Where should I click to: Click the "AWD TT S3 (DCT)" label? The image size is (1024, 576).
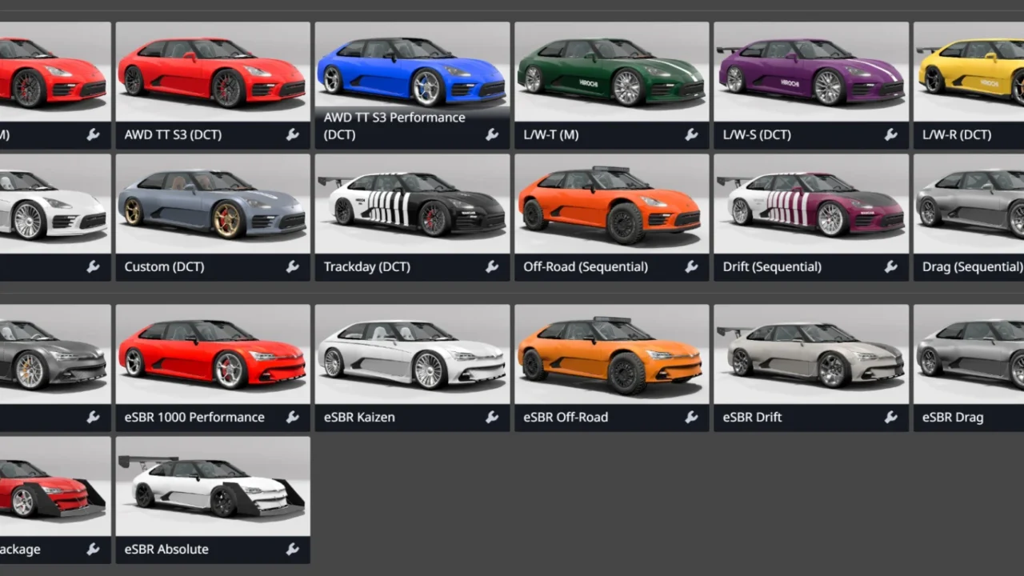click(173, 134)
